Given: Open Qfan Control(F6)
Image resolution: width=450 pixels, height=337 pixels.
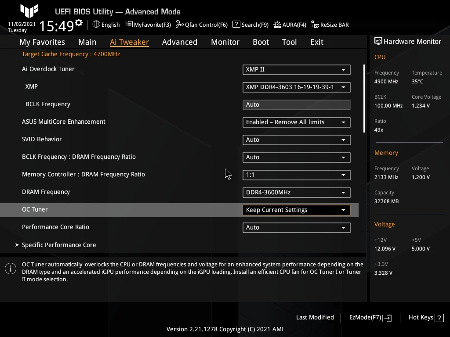Looking at the screenshot, I should 202,25.
